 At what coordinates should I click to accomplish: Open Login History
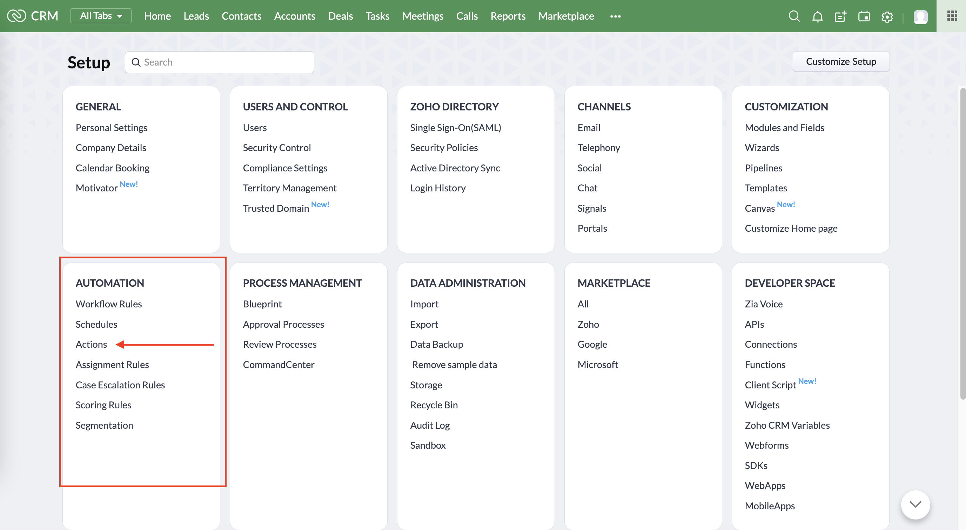(438, 188)
